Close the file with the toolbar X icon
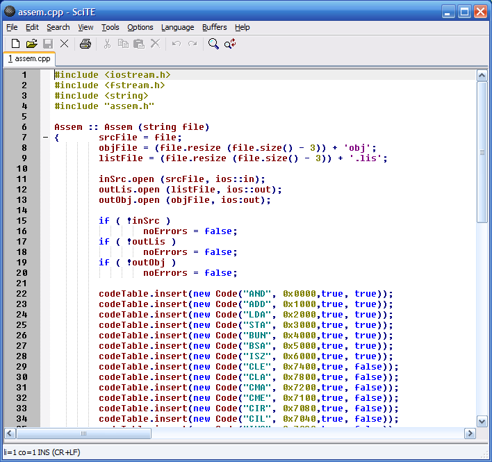492x462 pixels. point(64,44)
